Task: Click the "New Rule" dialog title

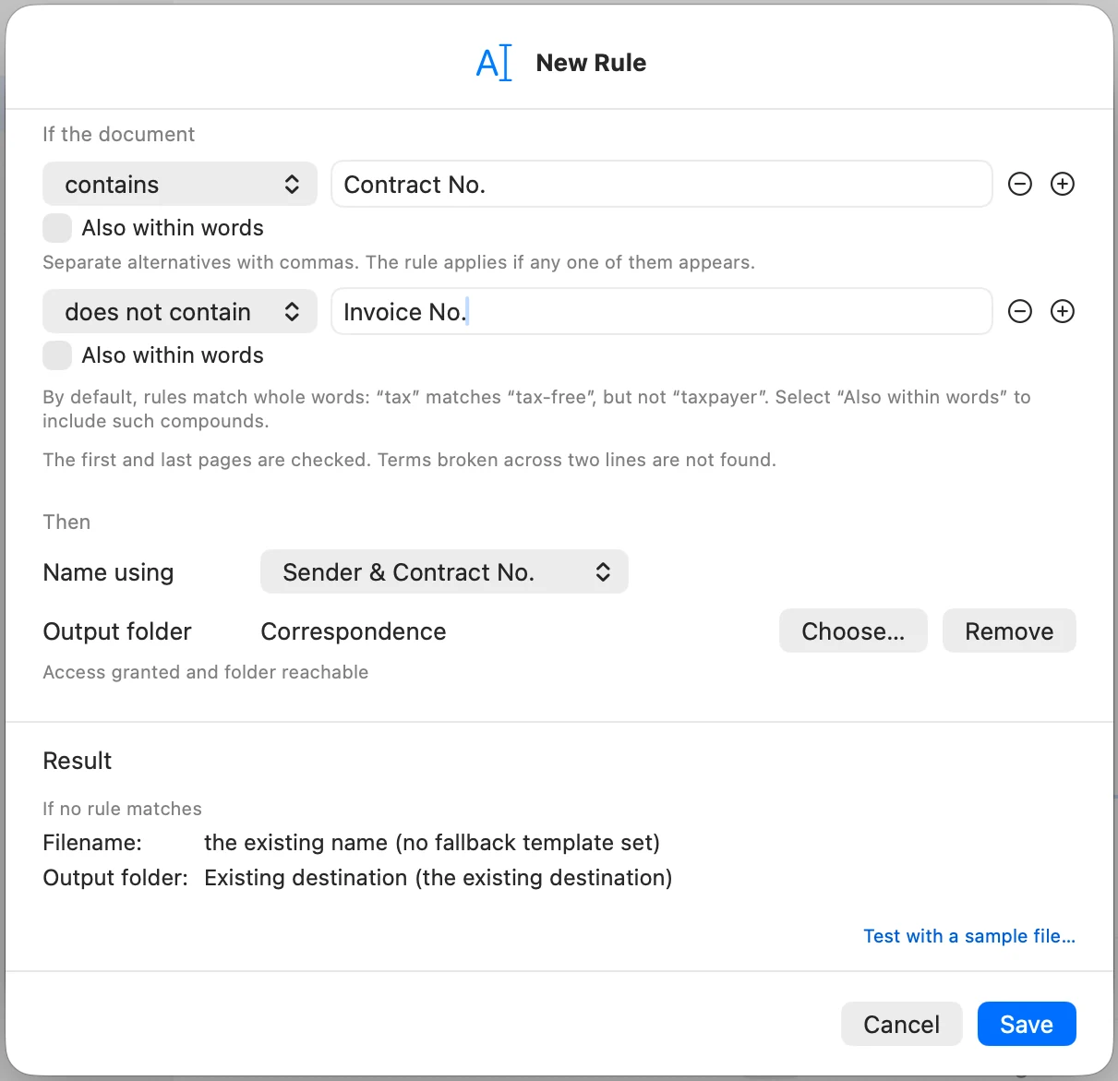Action: (591, 63)
